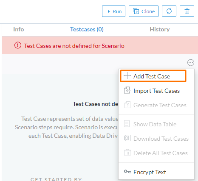Click the Download Test Cases Excel icon
Screen dimensions: 198x181
pos(127,138)
